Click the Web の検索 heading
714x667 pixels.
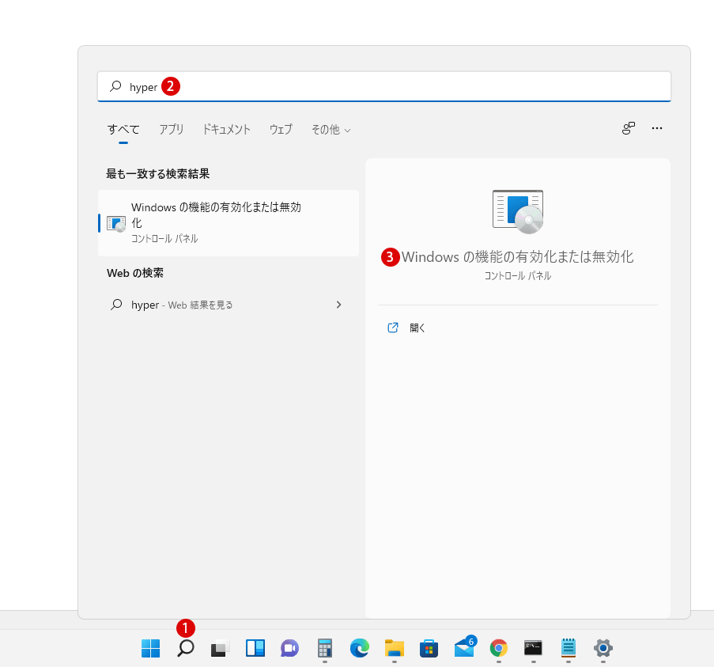tap(135, 273)
